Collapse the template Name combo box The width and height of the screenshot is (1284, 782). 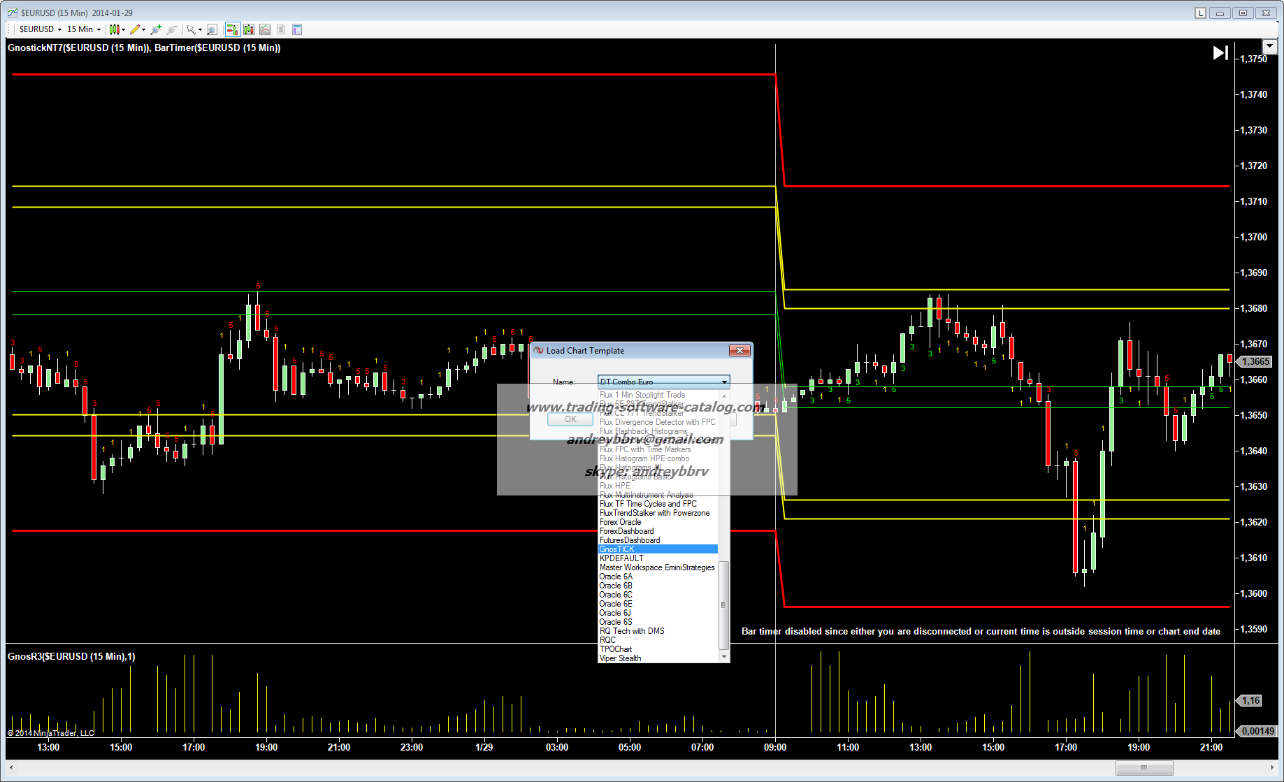point(723,382)
